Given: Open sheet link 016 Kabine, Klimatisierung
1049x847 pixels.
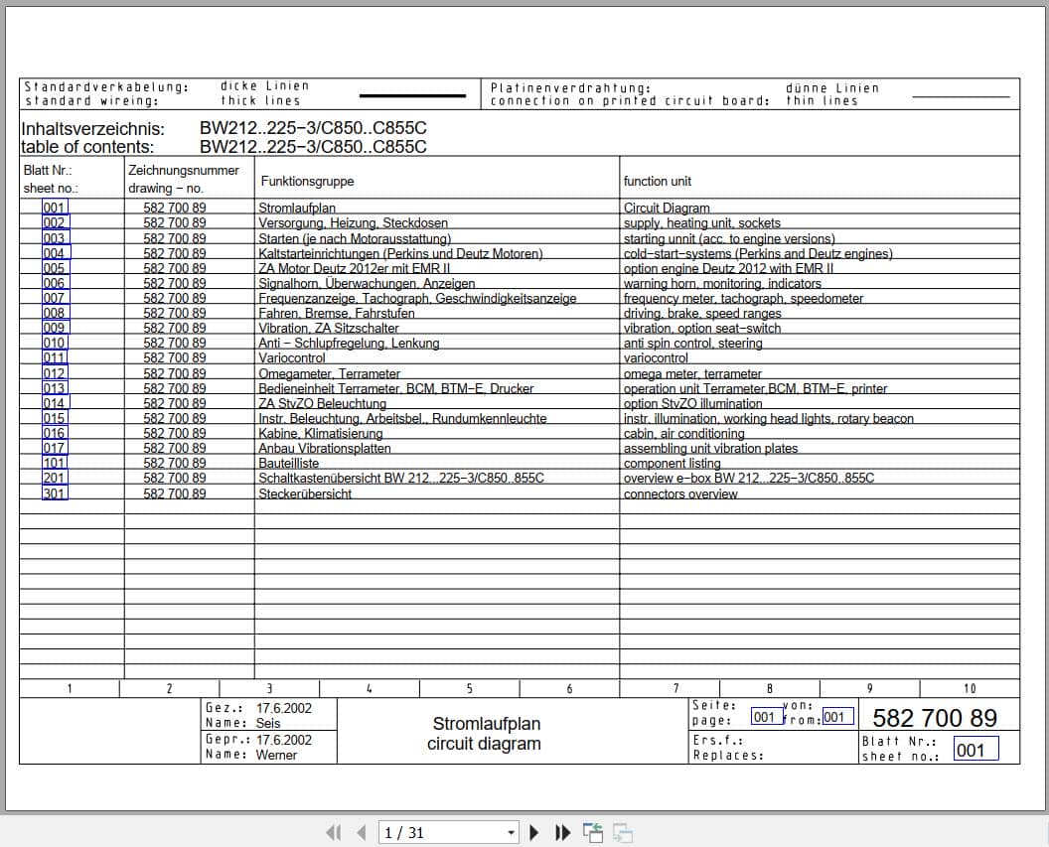Looking at the screenshot, I should coord(55,433).
